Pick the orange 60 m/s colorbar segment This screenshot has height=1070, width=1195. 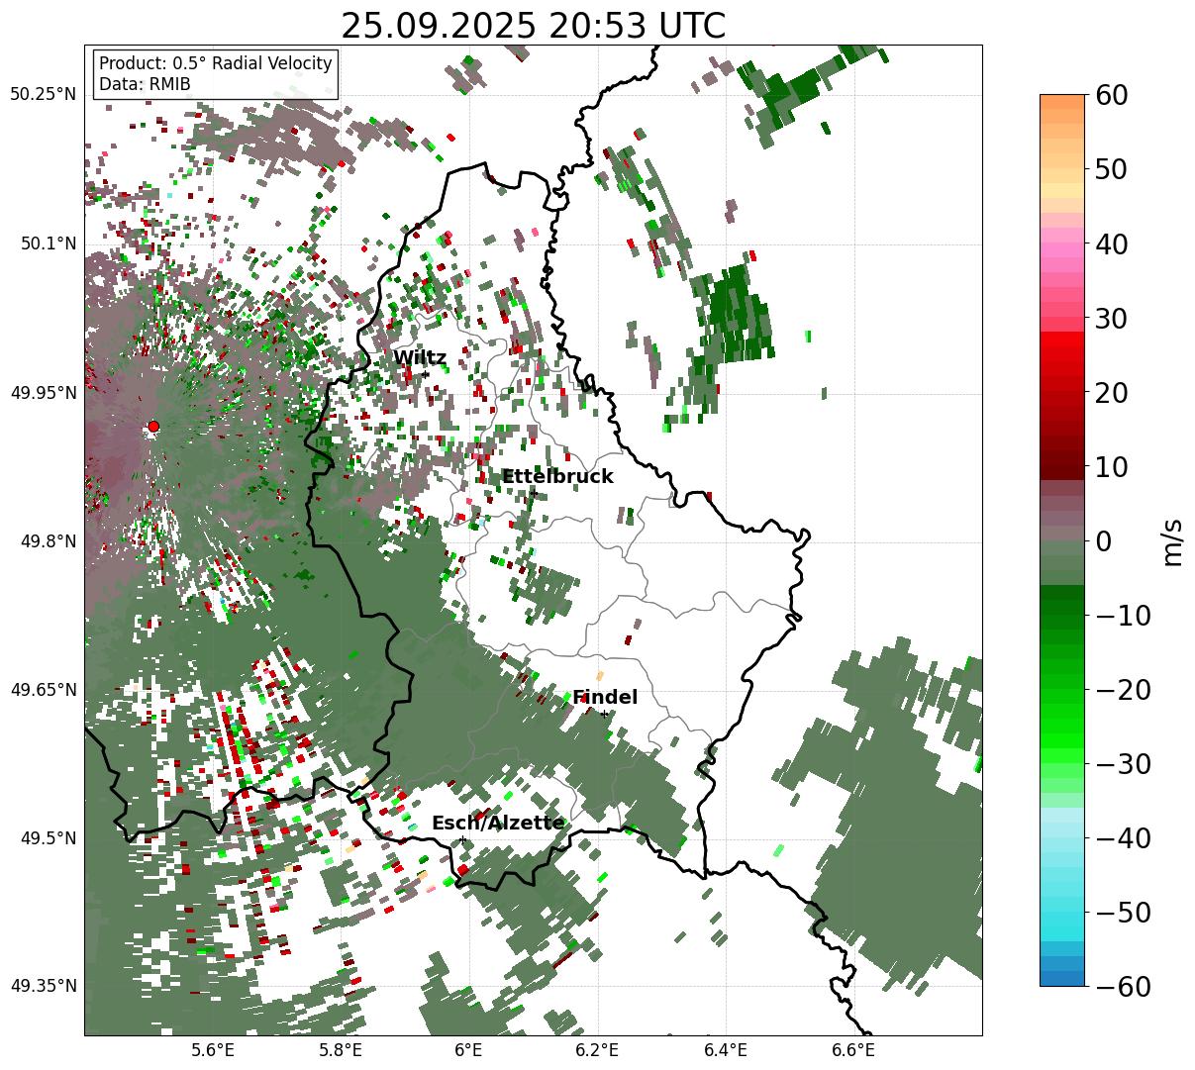point(1062,102)
